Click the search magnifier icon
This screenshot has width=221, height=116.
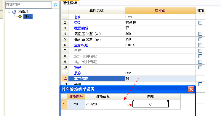coord(55,5)
